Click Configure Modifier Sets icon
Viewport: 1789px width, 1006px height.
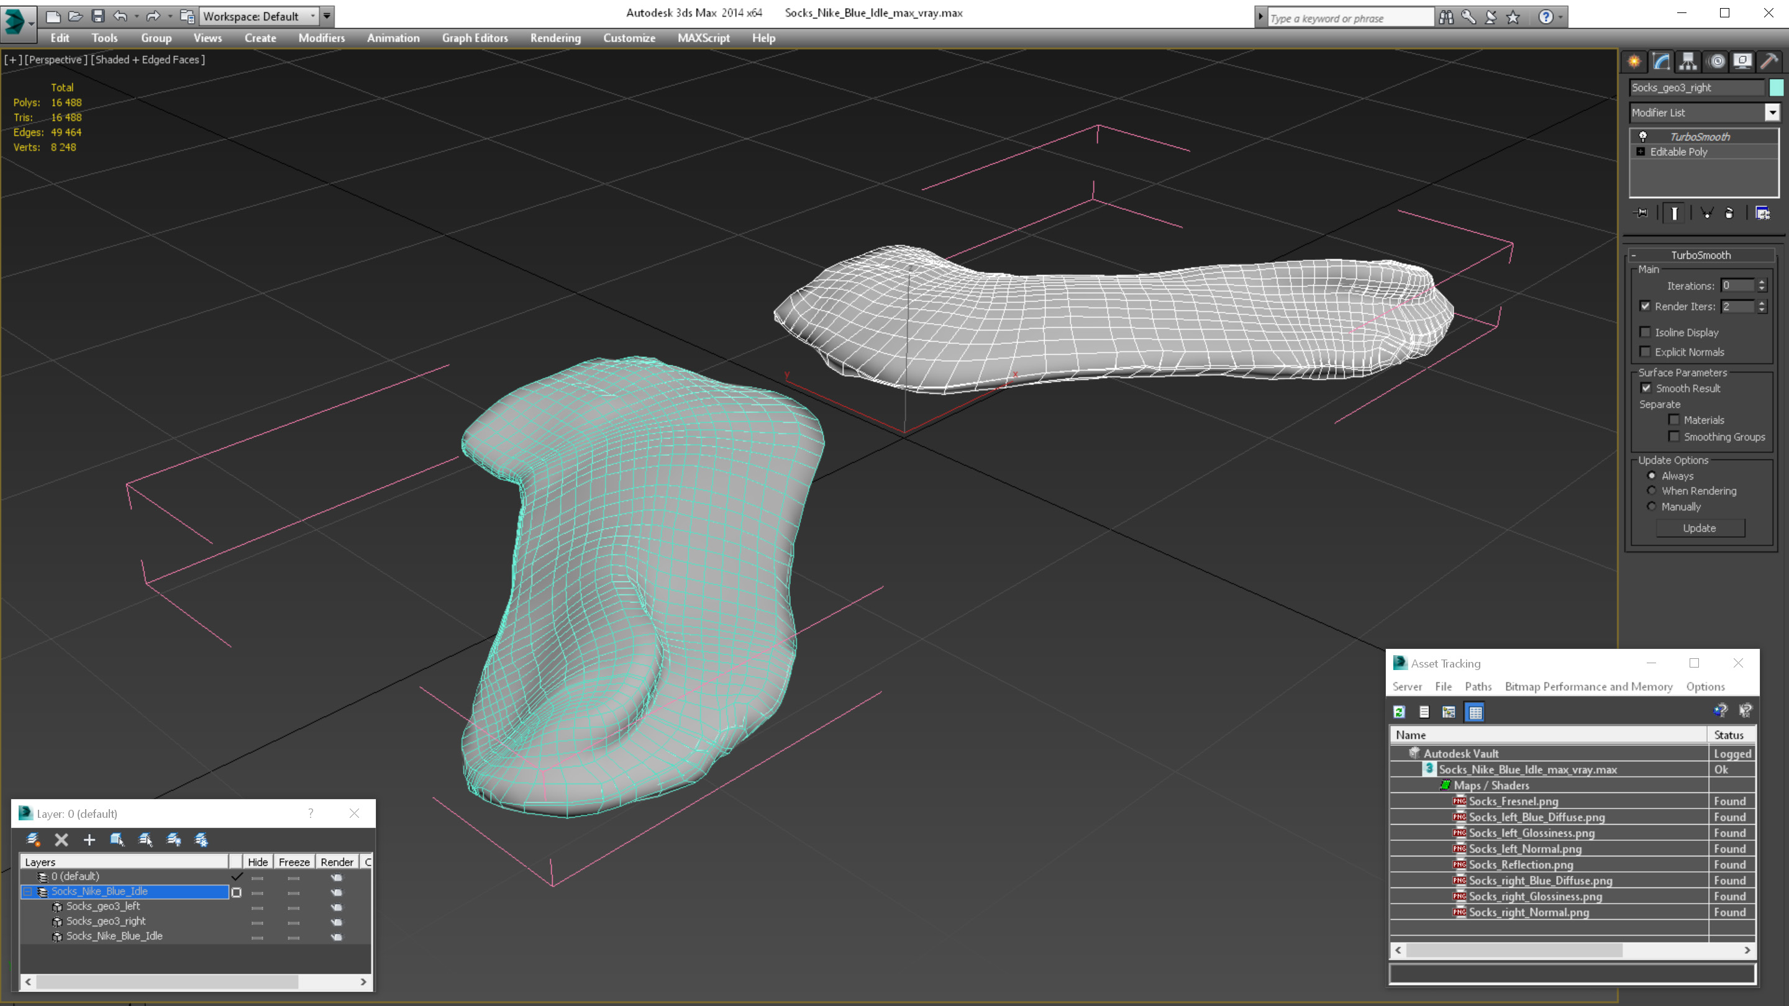1763,213
